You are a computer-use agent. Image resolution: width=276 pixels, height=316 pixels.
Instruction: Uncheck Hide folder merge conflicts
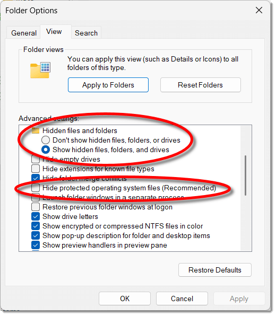click(x=36, y=178)
